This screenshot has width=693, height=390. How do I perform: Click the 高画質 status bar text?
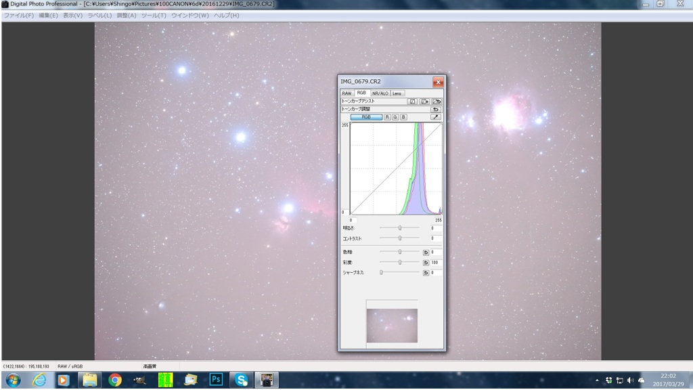coord(150,366)
